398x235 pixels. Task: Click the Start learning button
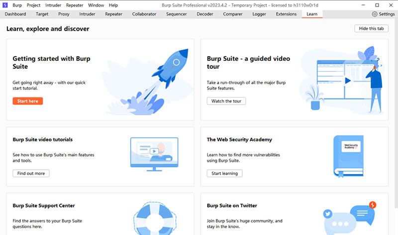(225, 173)
